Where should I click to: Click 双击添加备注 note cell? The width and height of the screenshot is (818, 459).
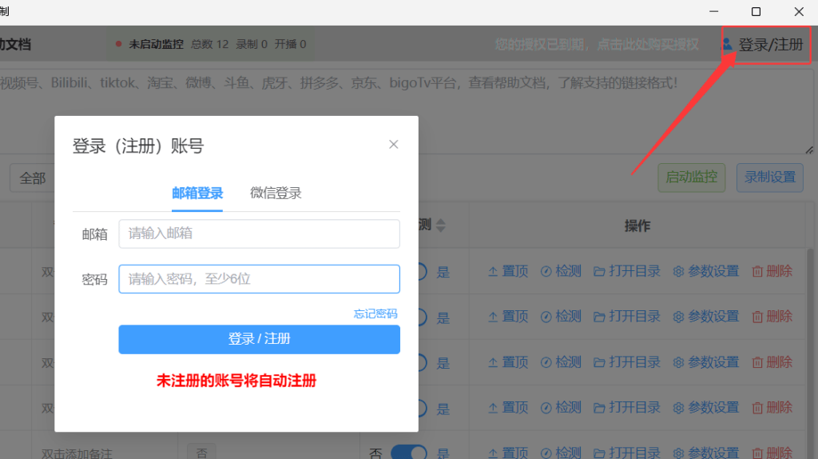77,453
